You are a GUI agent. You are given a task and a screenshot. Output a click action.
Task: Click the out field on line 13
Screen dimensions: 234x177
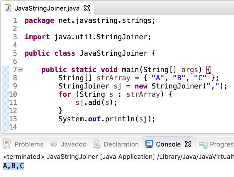point(94,119)
